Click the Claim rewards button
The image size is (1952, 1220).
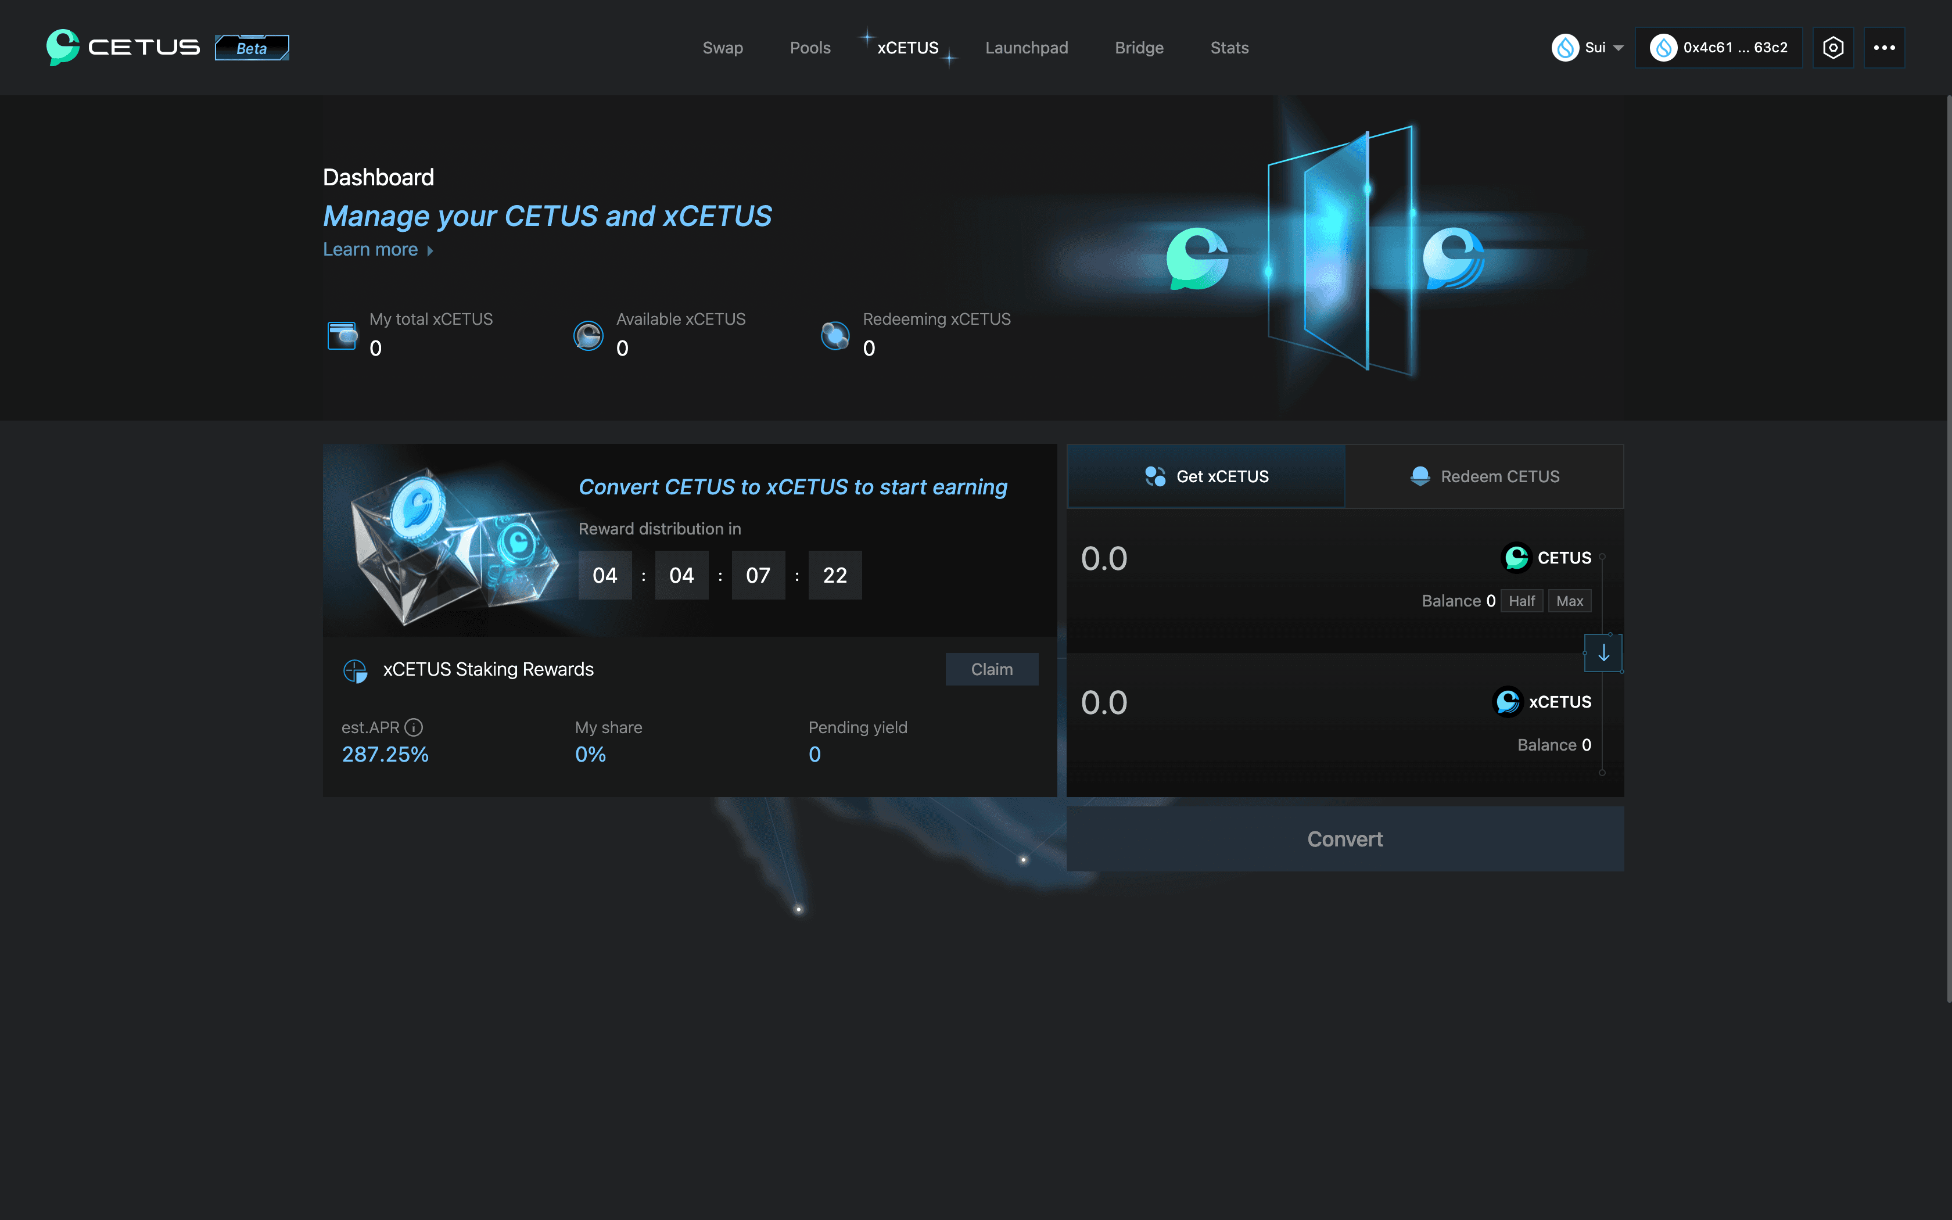click(x=991, y=669)
